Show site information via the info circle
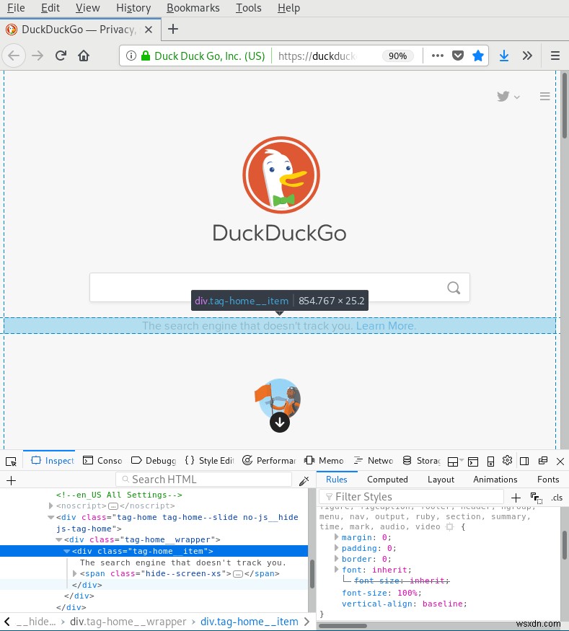569x631 pixels. point(131,56)
